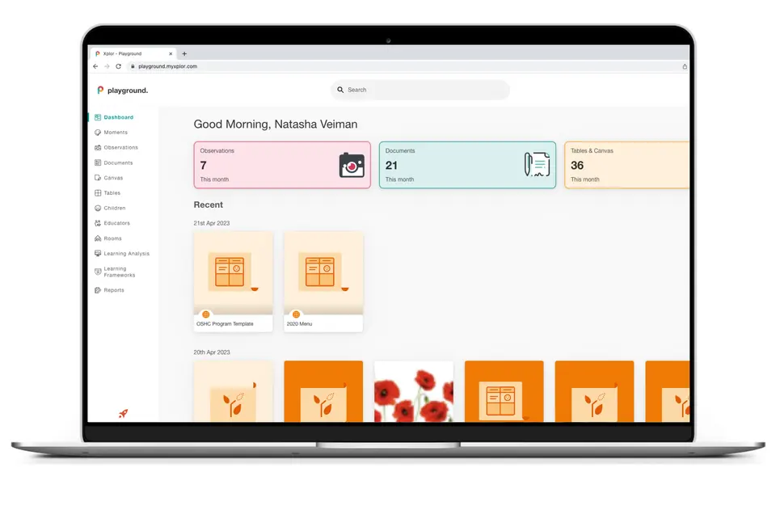Screen dimensions: 776x506
Task: Click the 2020 Menu title text
Action: 299,324
